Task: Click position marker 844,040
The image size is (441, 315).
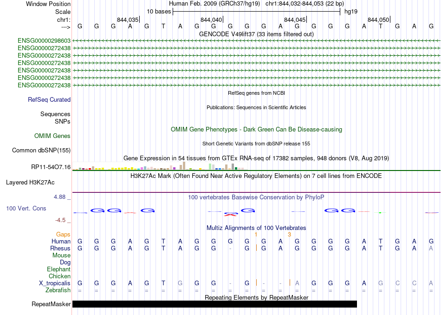Action: point(212,20)
